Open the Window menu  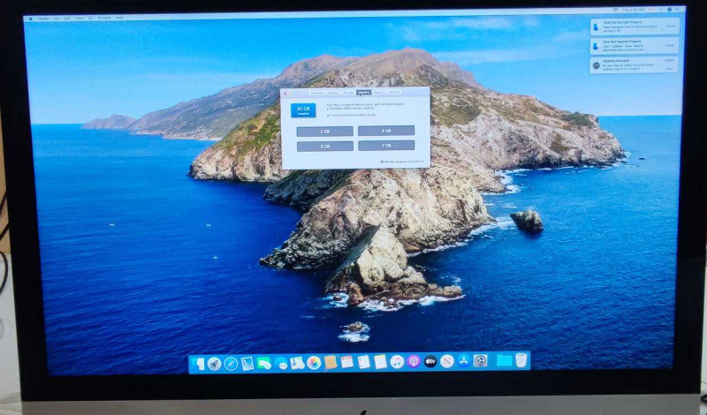tap(104, 18)
